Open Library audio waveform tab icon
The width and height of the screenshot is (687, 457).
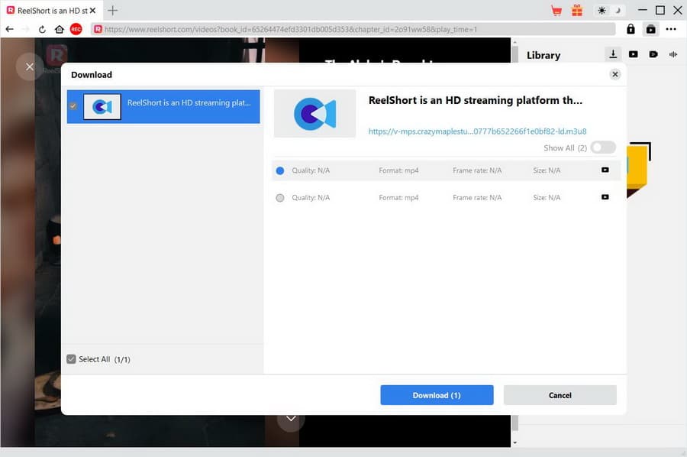[673, 54]
